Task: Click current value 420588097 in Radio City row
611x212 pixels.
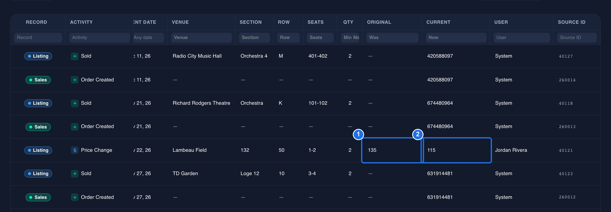Action: coord(440,56)
